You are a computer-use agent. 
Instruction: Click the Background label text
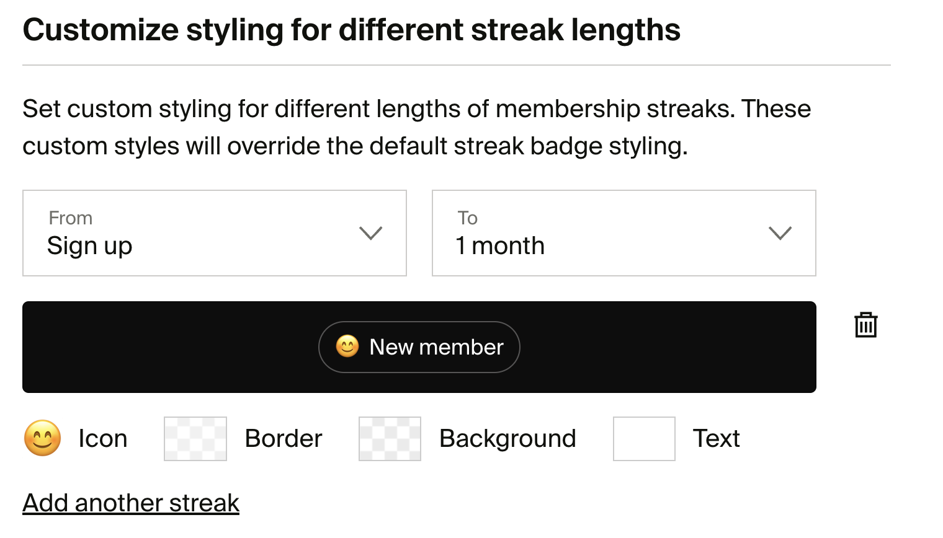point(507,439)
